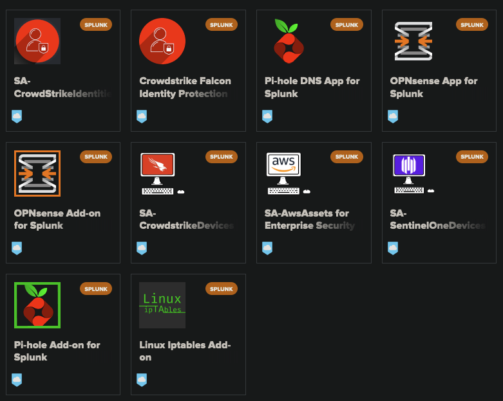Image resolution: width=503 pixels, height=401 pixels.
Task: Click SPLUNK badge on Linux Iptables card
Action: [x=222, y=289]
